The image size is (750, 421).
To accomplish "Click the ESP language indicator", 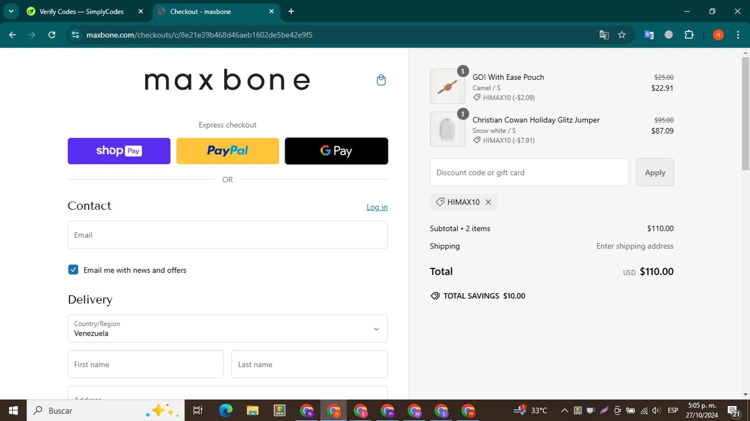I will (x=673, y=411).
